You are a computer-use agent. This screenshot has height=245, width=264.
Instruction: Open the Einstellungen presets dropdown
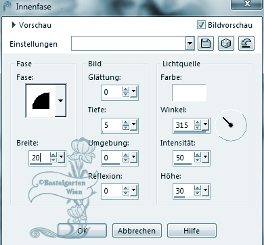click(x=190, y=43)
